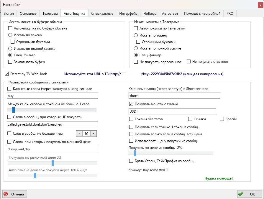Click the tags input field containing USDT

[172, 111]
